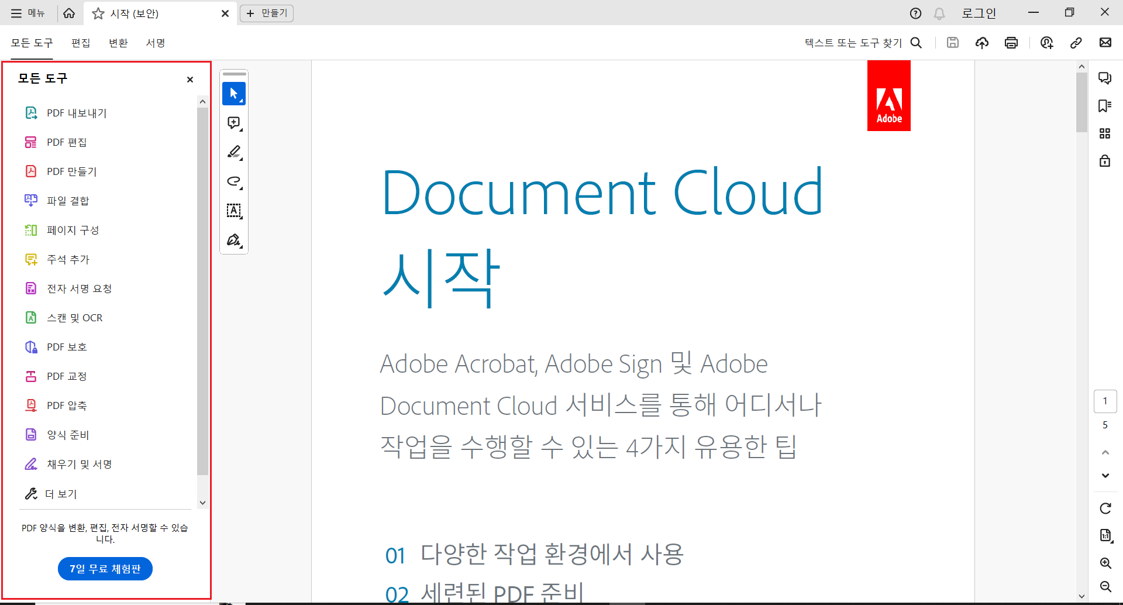Choose the freehand draw loop tool
This screenshot has width=1123, height=605.
point(234,181)
